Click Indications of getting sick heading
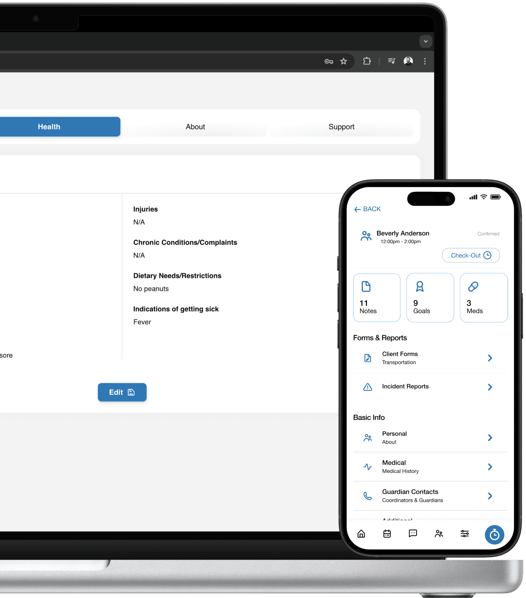 tap(176, 309)
